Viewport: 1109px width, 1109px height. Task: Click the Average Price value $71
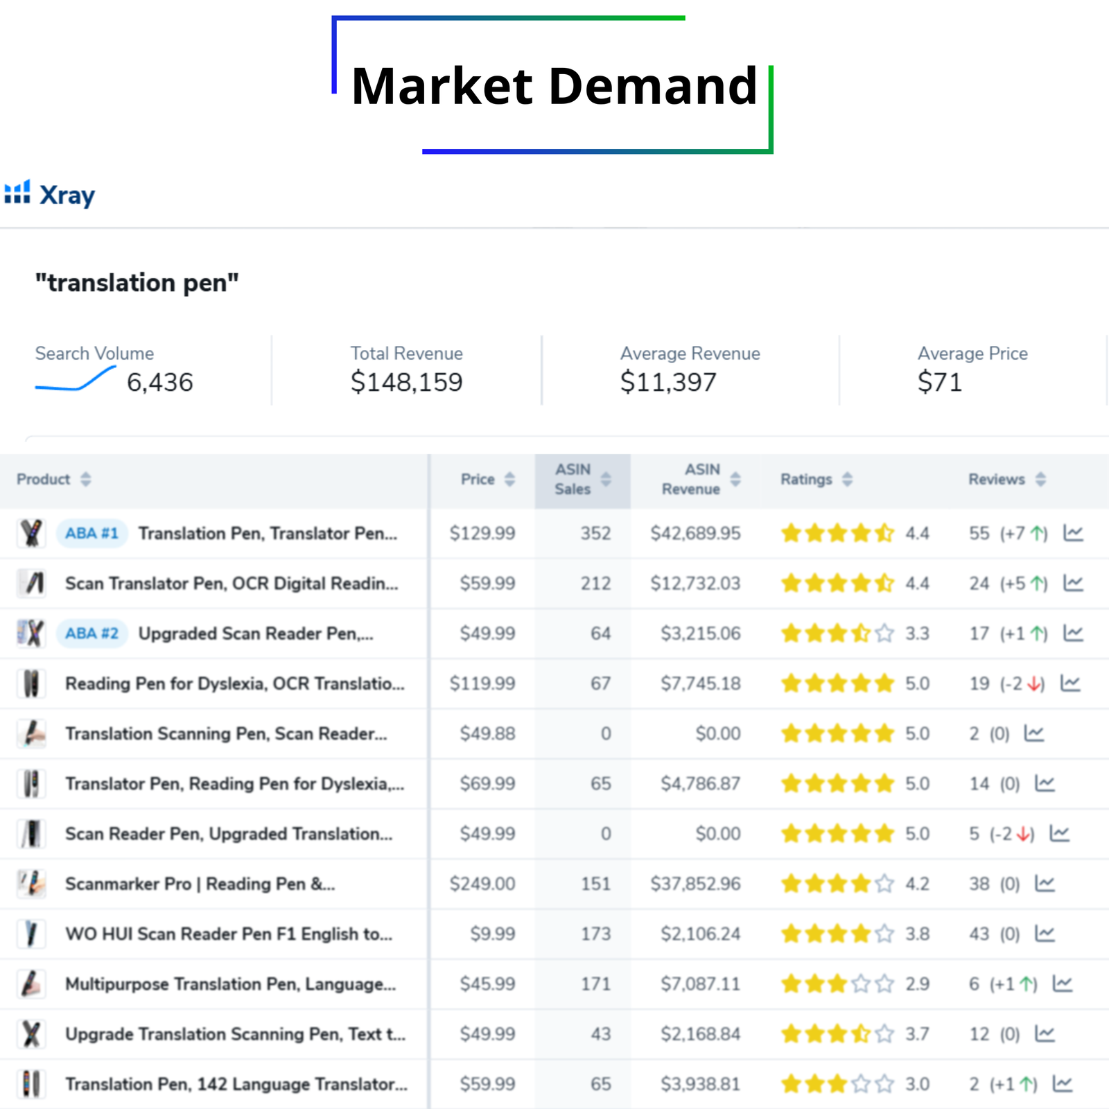[940, 382]
